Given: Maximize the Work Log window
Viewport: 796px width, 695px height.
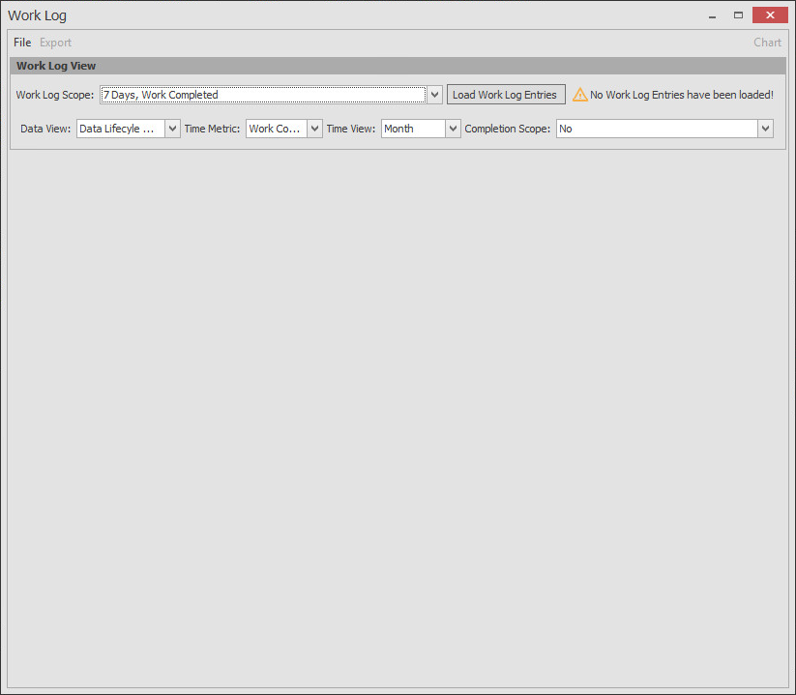Looking at the screenshot, I should [738, 15].
